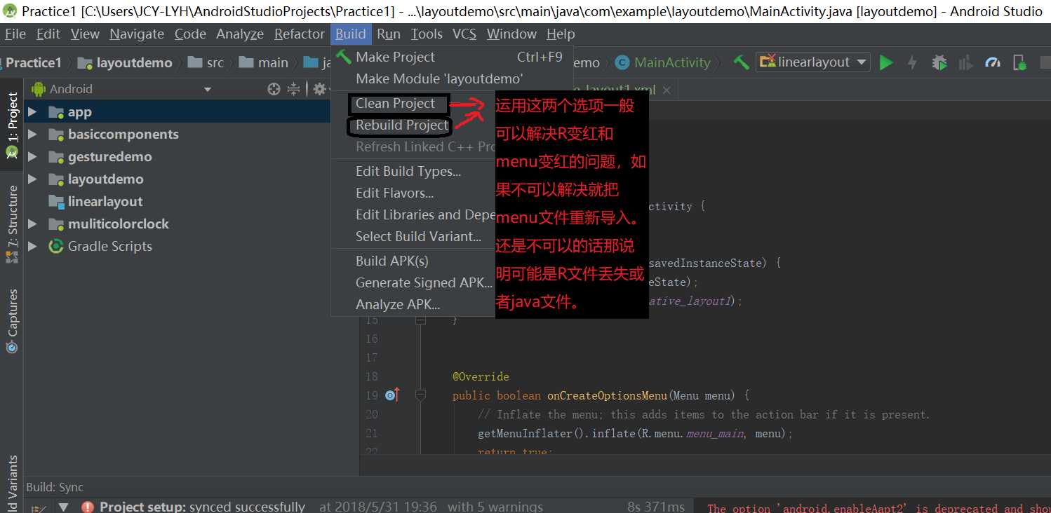The image size is (1051, 513).
Task: Expand the app module node
Action: pyautogui.click(x=32, y=112)
